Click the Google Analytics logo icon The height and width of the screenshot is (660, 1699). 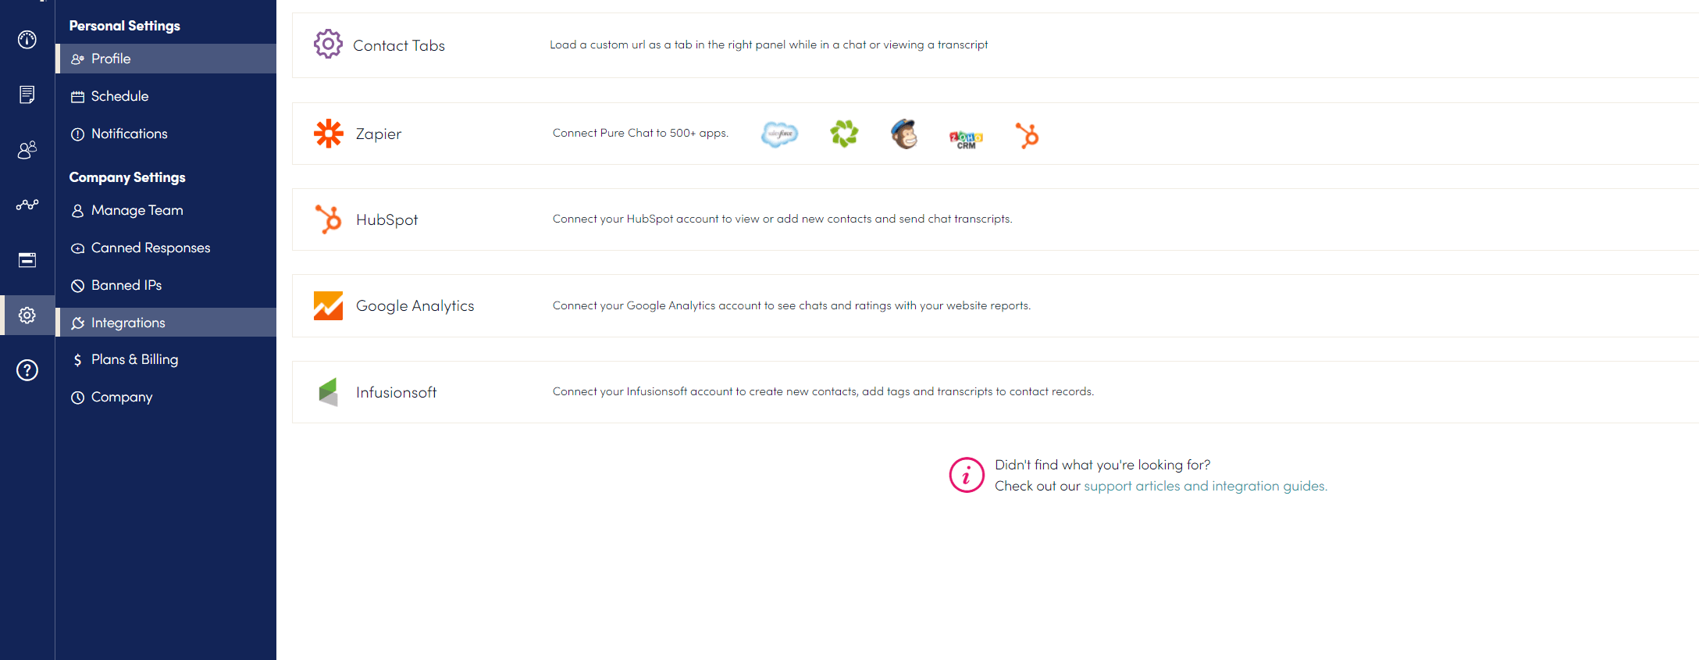[329, 305]
